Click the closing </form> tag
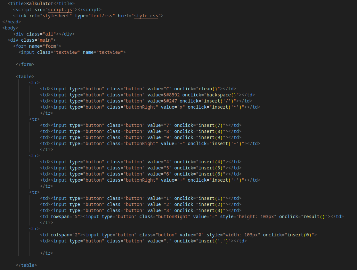This screenshot has height=270, width=357. click(x=25, y=64)
